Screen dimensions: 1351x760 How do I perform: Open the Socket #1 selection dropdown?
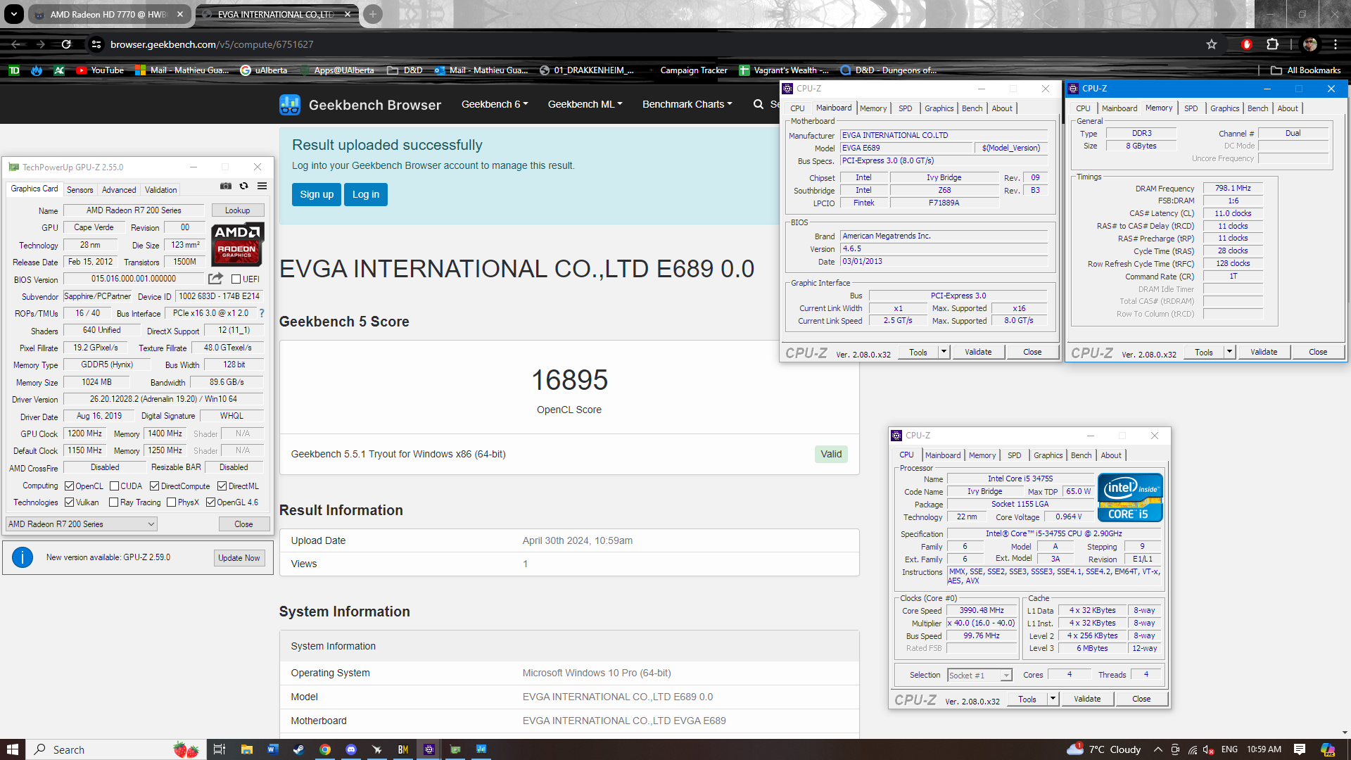point(979,676)
